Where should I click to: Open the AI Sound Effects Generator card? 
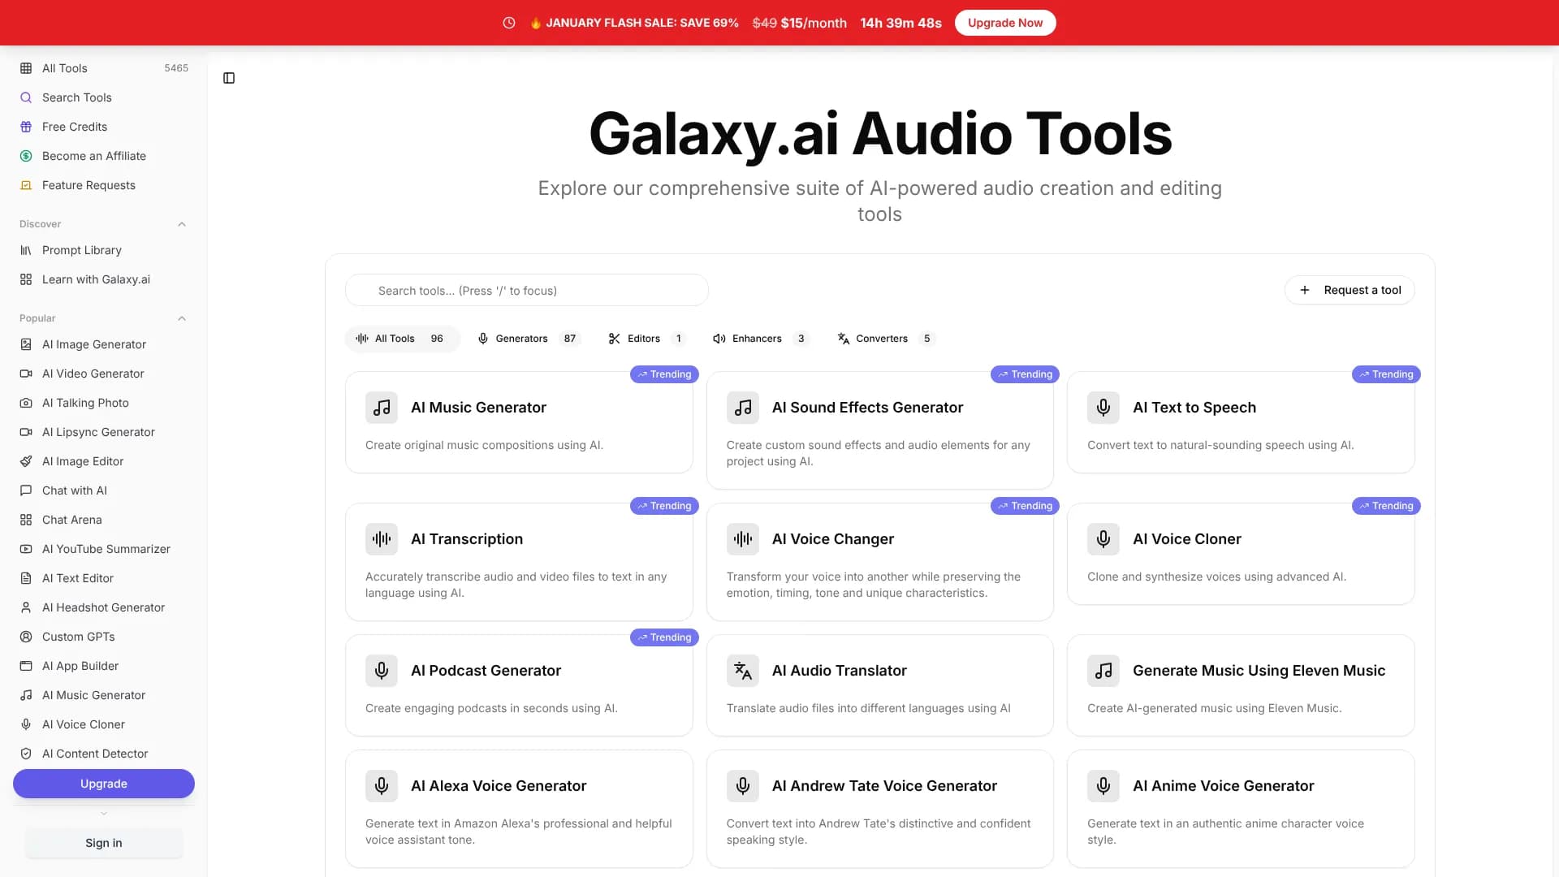pyautogui.click(x=880, y=430)
